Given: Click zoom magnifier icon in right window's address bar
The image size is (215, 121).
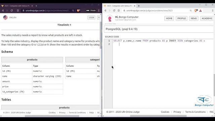Looking at the screenshot, I should tap(190, 10).
